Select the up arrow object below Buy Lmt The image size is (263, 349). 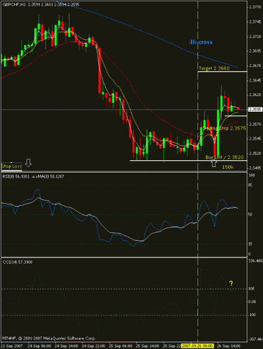point(214,163)
